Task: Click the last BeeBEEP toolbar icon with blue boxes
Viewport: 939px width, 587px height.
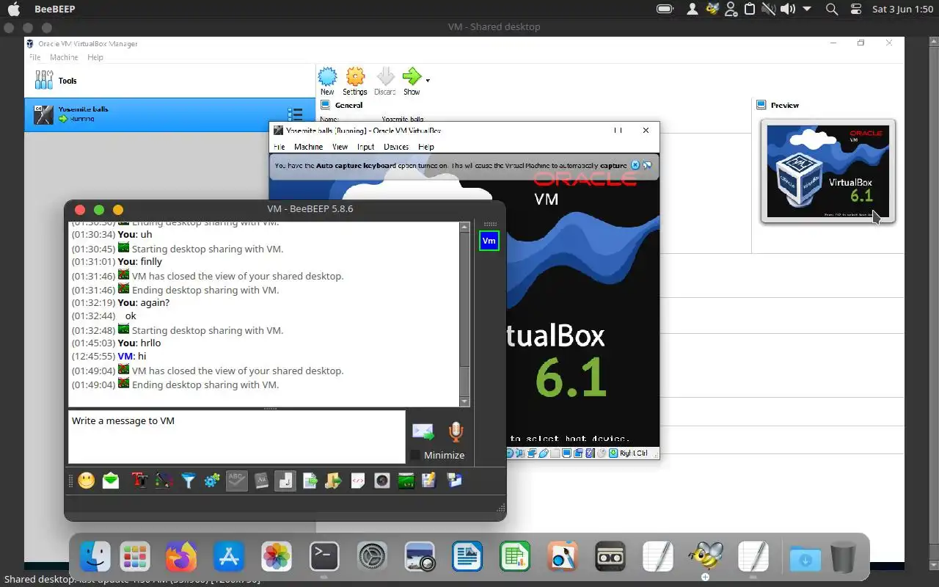Action: (454, 481)
